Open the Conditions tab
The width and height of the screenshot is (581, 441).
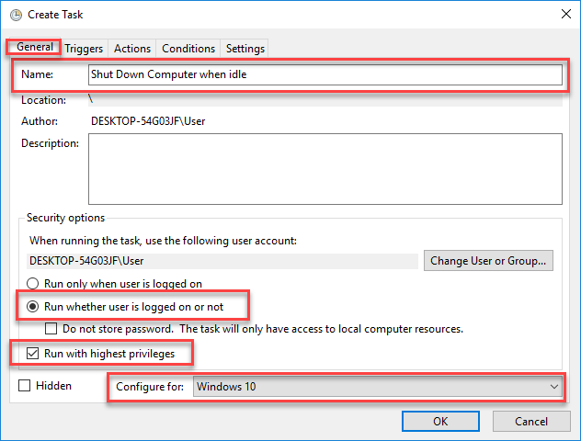point(188,49)
